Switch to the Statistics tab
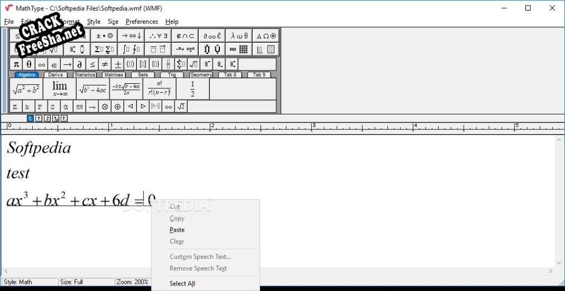 [x=85, y=75]
